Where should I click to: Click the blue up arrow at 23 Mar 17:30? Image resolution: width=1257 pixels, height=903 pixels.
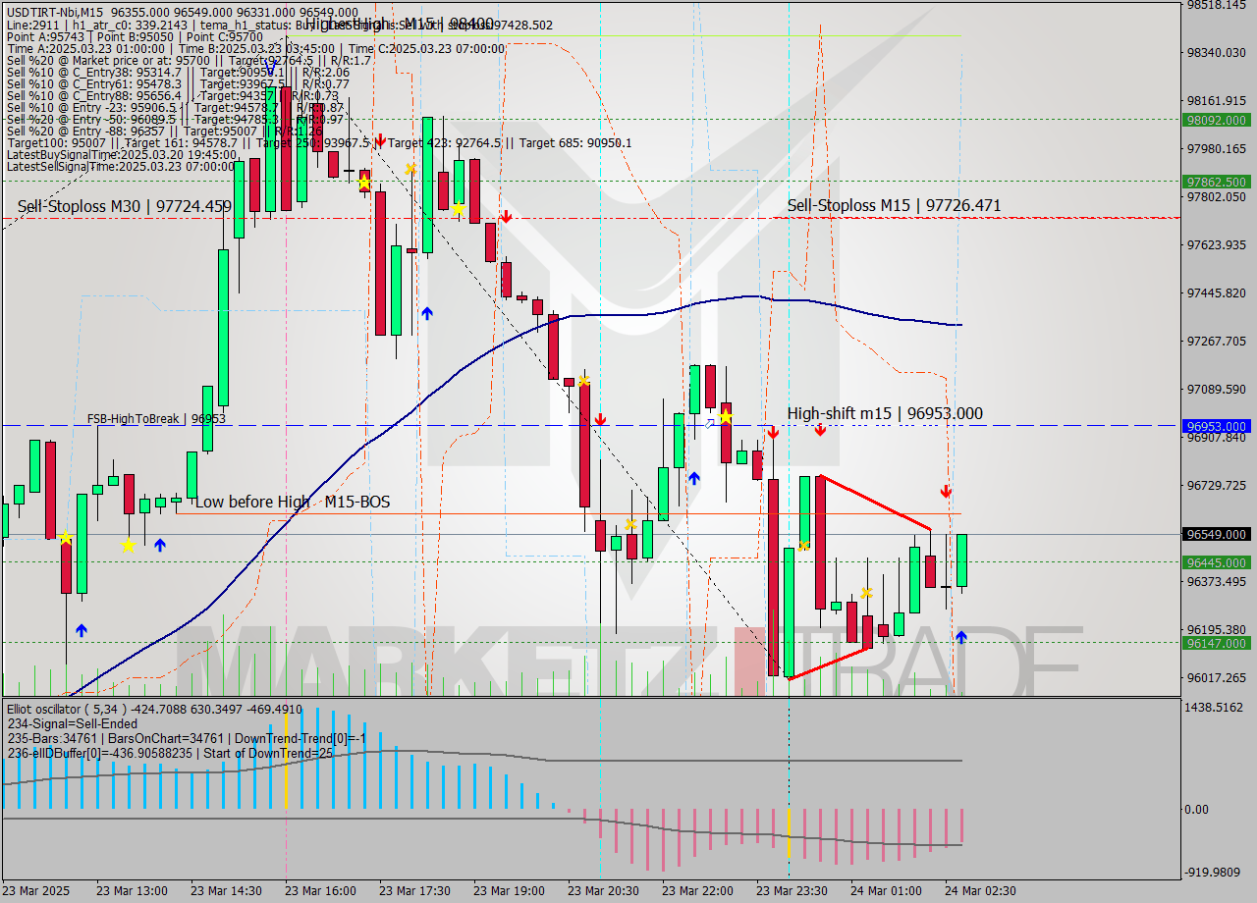pyautogui.click(x=427, y=313)
